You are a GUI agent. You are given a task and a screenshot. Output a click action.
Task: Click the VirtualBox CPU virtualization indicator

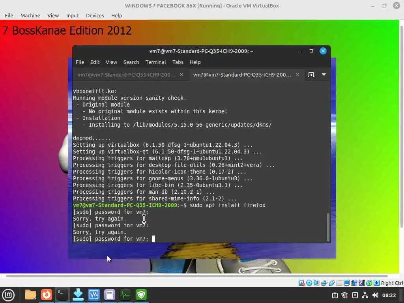[x=361, y=283]
